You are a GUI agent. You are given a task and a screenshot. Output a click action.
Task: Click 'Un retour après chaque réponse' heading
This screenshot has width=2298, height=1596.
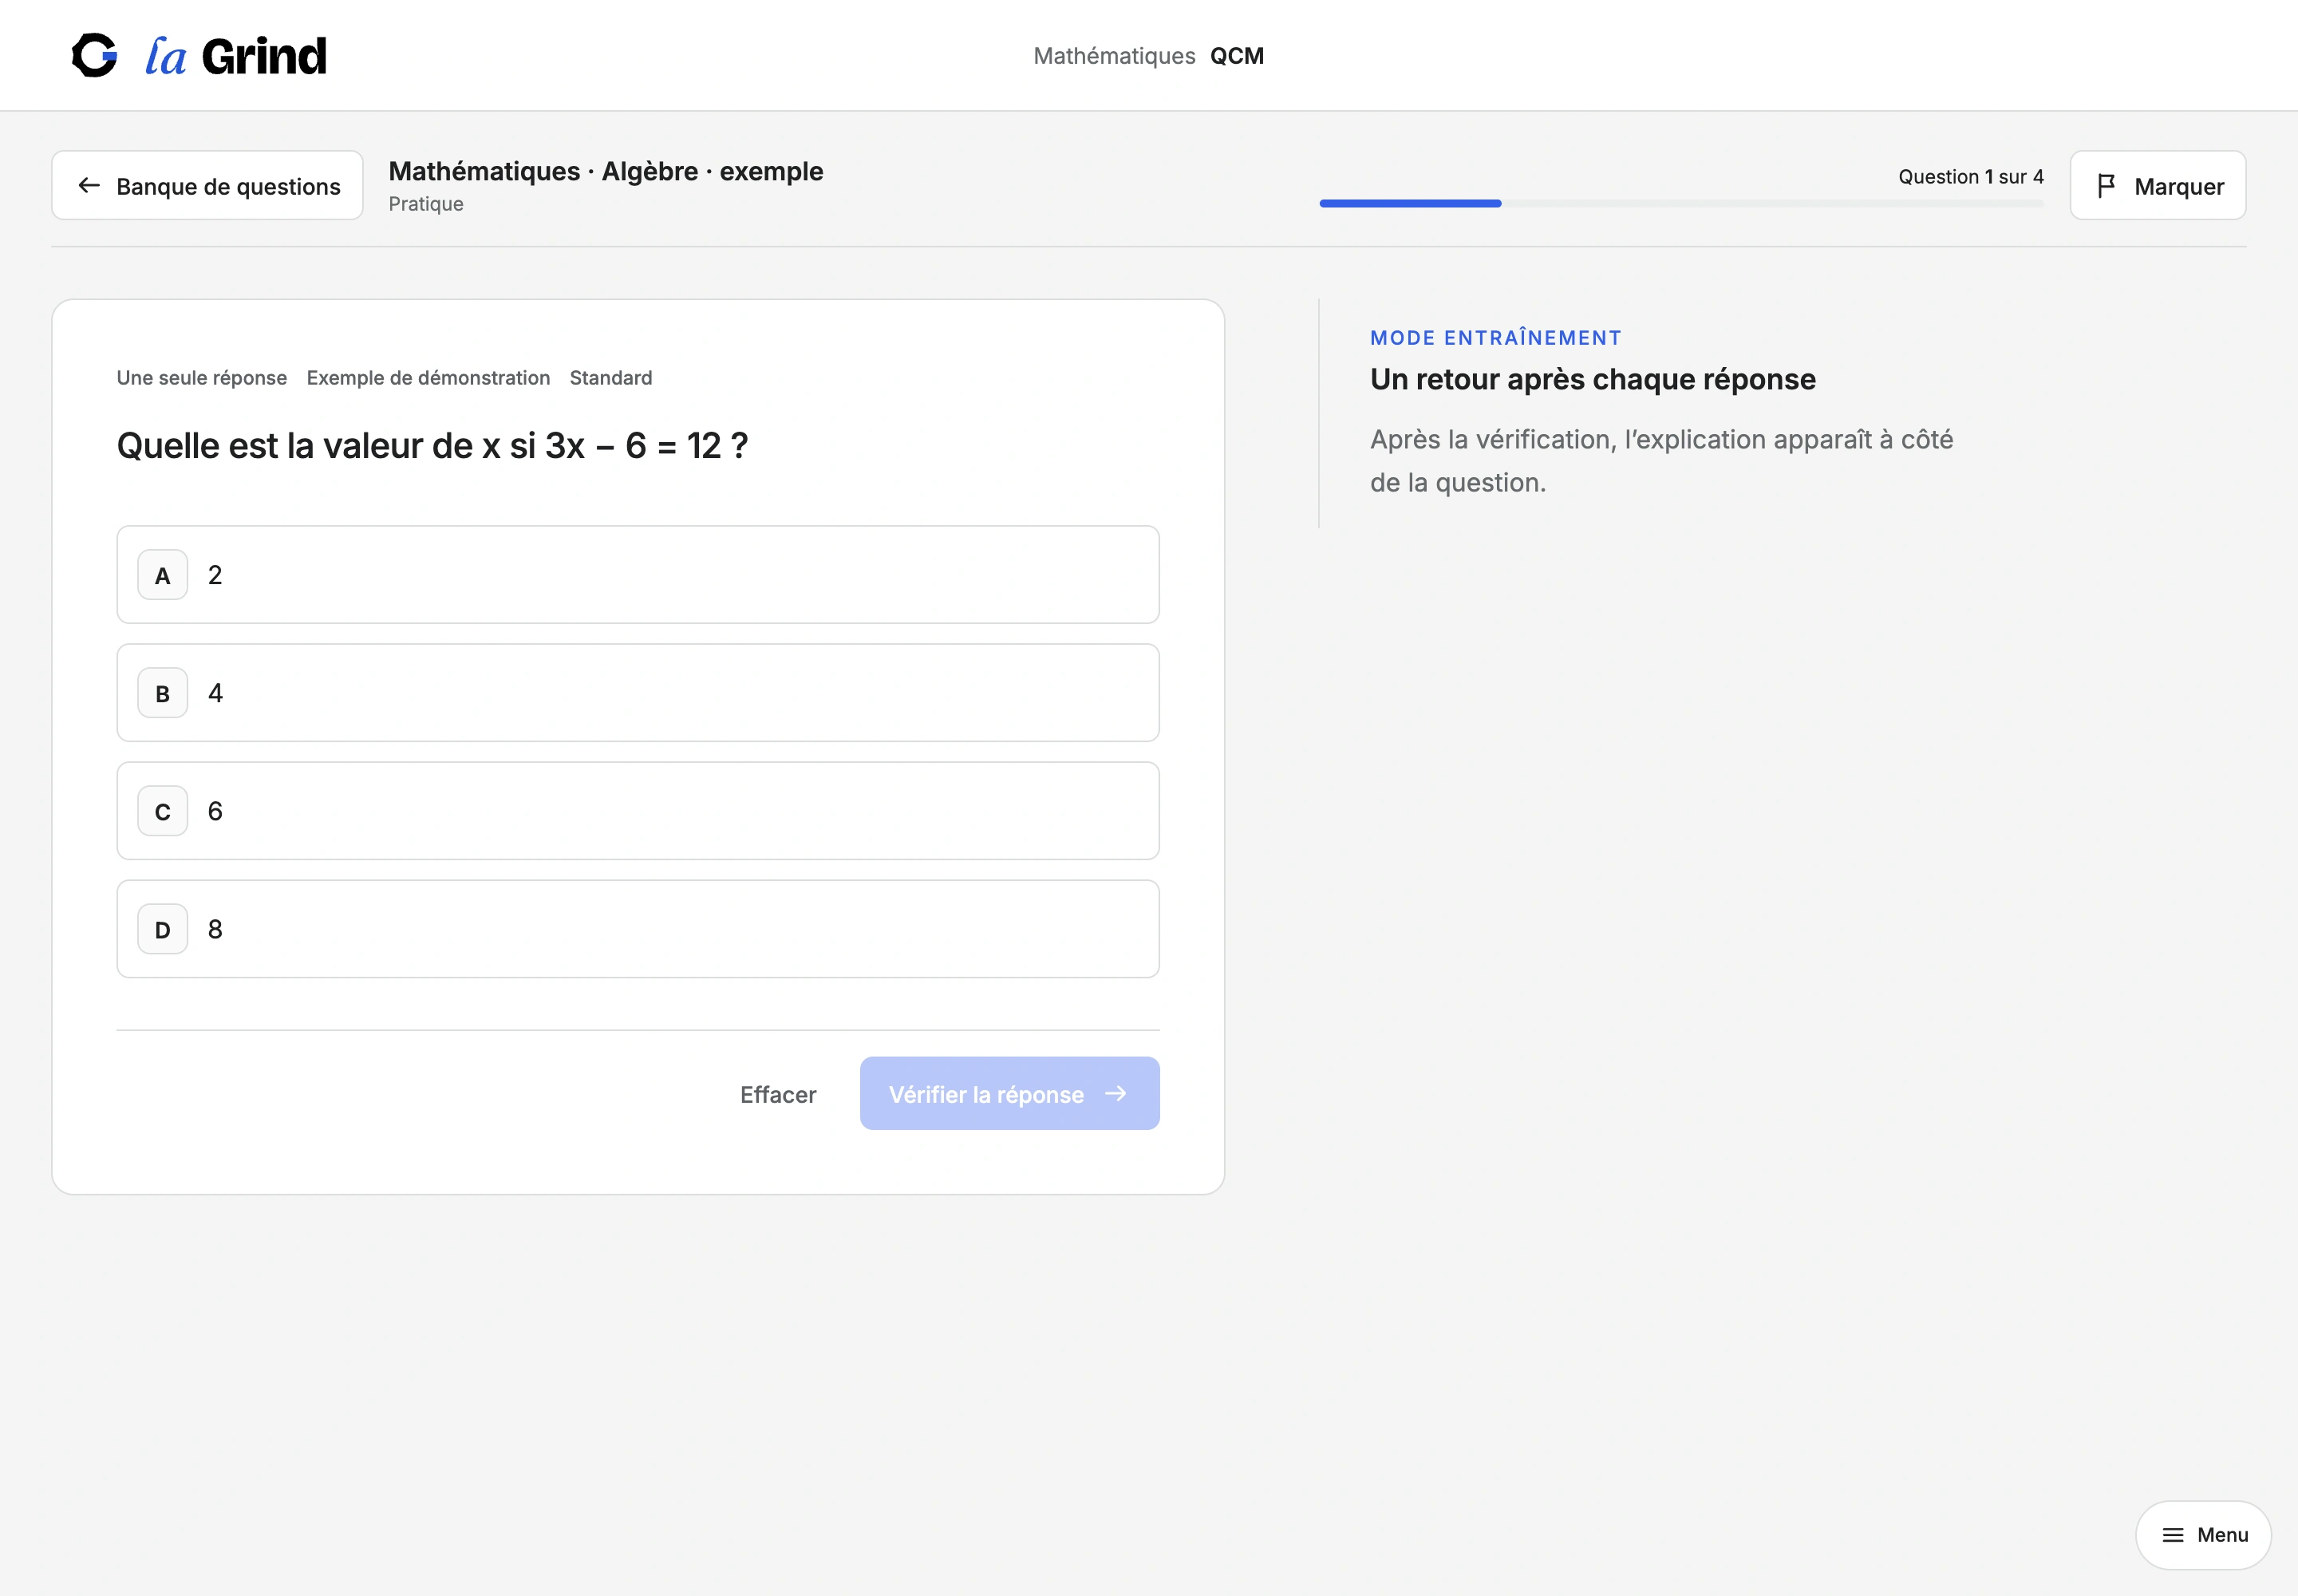(1593, 380)
